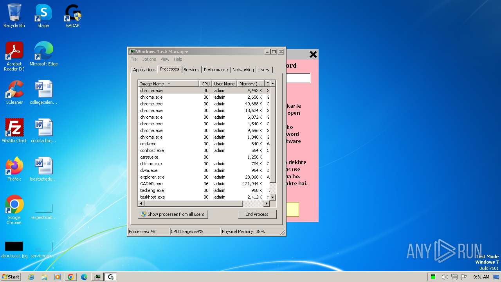This screenshot has width=501, height=282.
Task: Select the abouteast.jpg desktop file
Action: (x=14, y=249)
